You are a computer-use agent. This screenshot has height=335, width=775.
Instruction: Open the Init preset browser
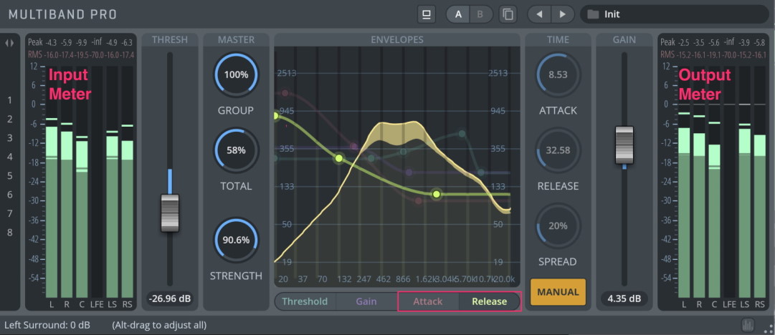(x=674, y=14)
